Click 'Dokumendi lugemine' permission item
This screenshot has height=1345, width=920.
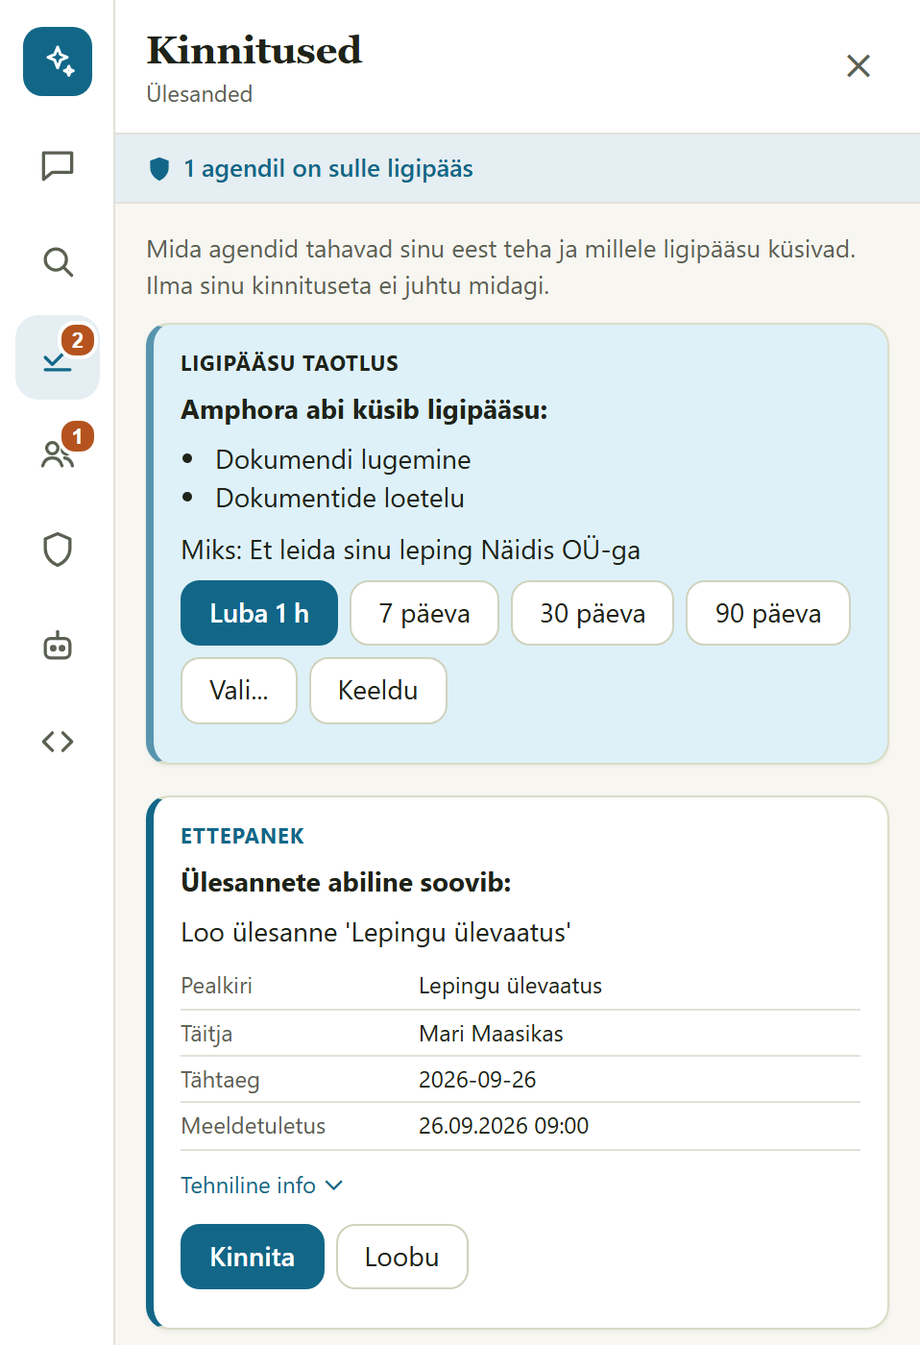point(343,459)
